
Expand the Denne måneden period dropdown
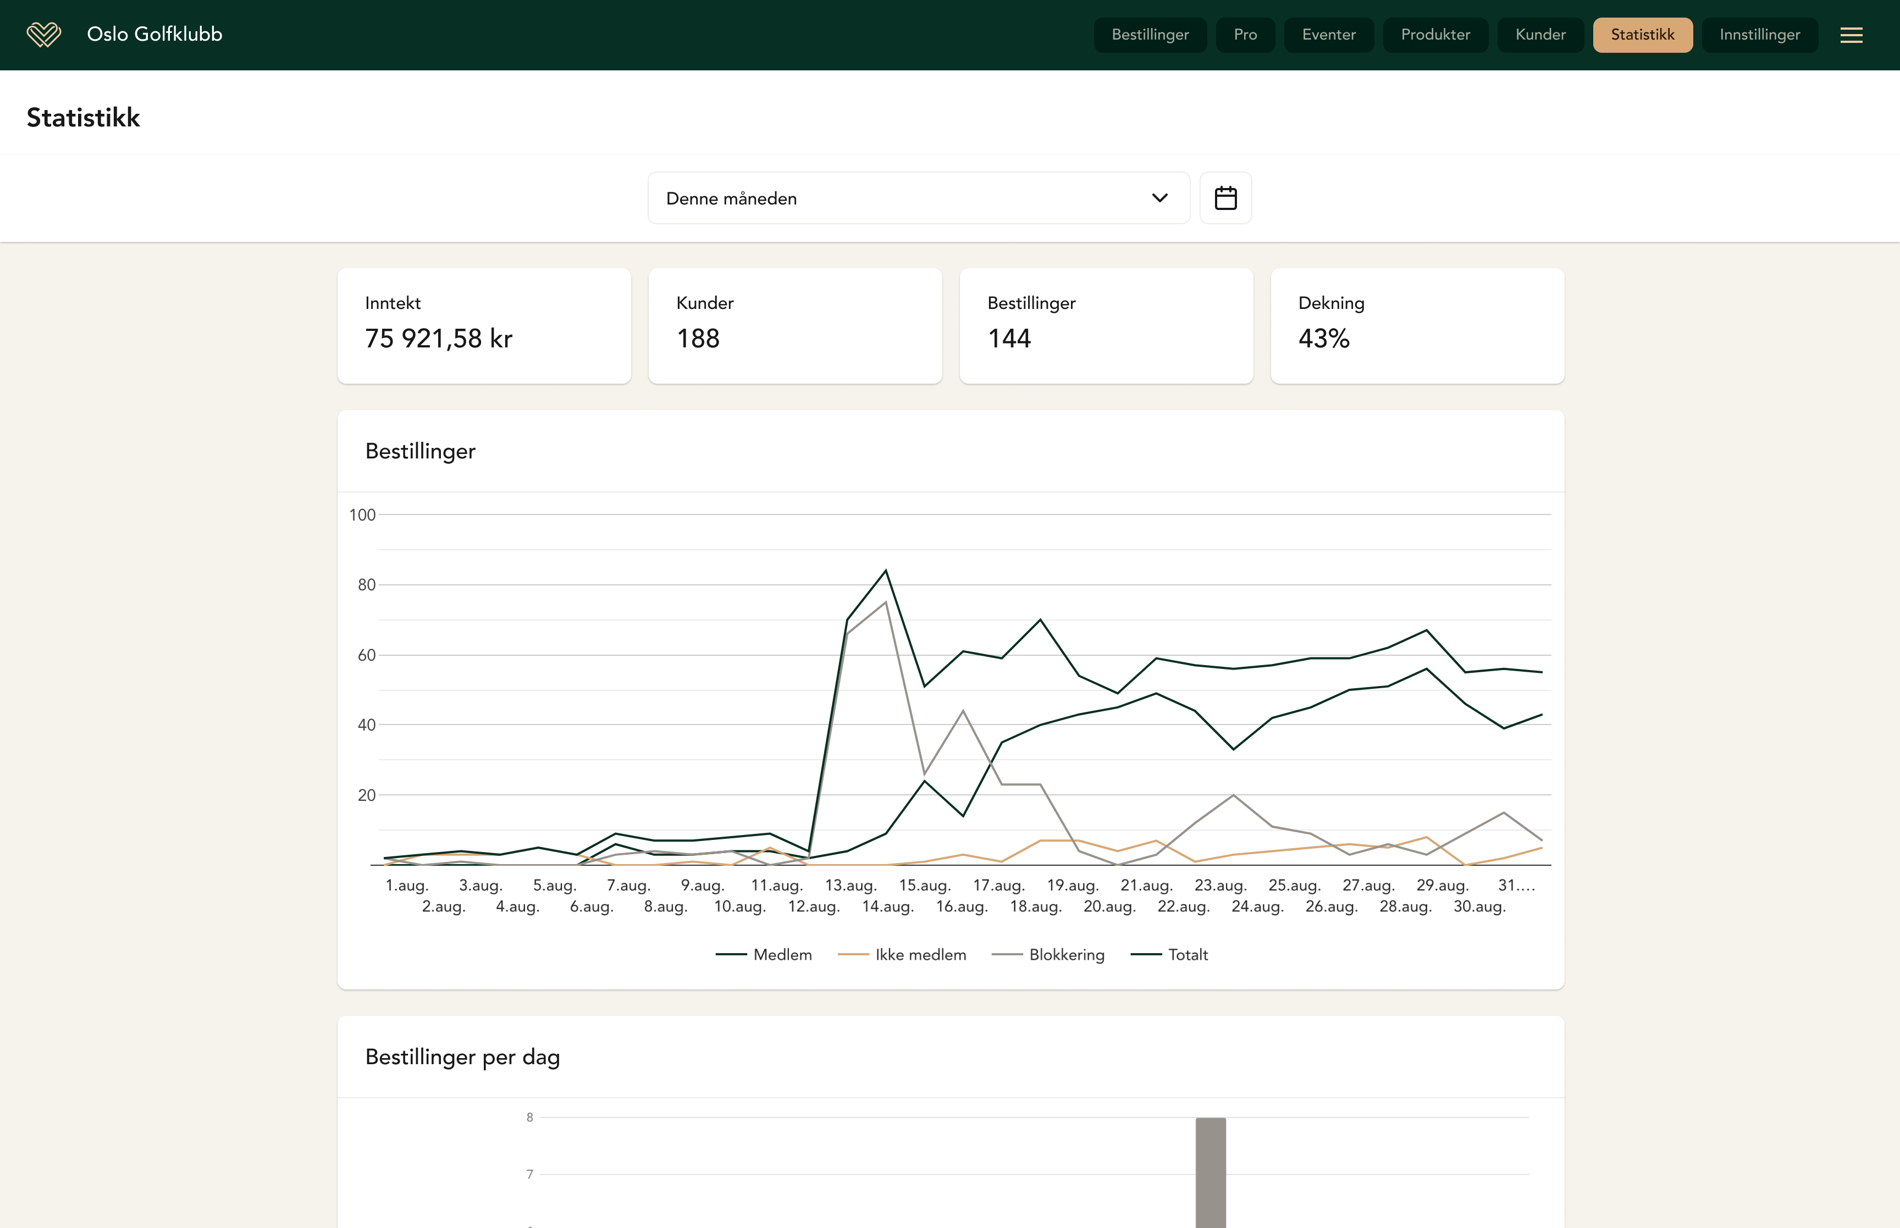[919, 198]
